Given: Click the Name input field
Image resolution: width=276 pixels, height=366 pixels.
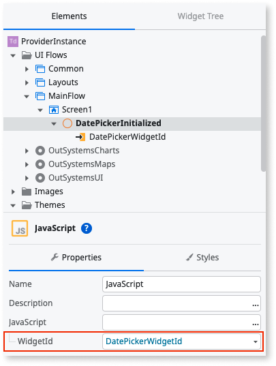Looking at the screenshot, I should (181, 284).
